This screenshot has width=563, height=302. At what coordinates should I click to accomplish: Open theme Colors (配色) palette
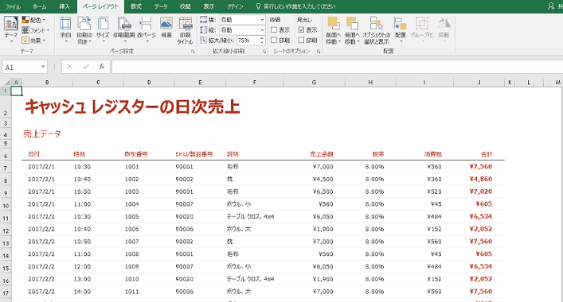pyautogui.click(x=33, y=20)
